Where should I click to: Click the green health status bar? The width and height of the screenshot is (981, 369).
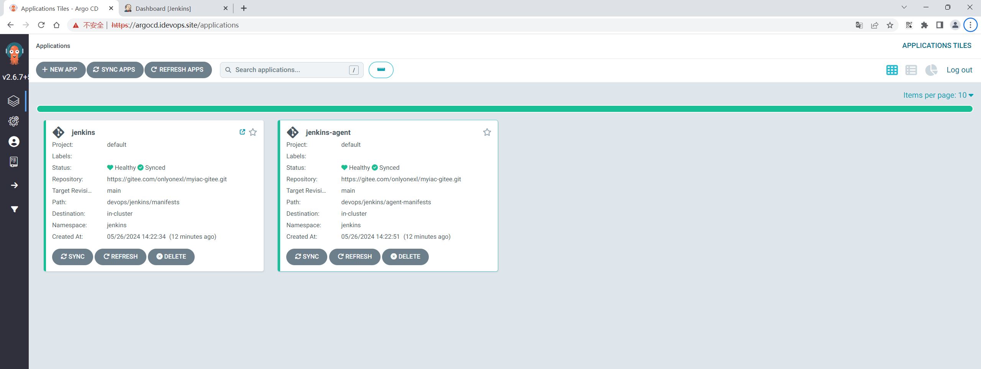pos(504,109)
